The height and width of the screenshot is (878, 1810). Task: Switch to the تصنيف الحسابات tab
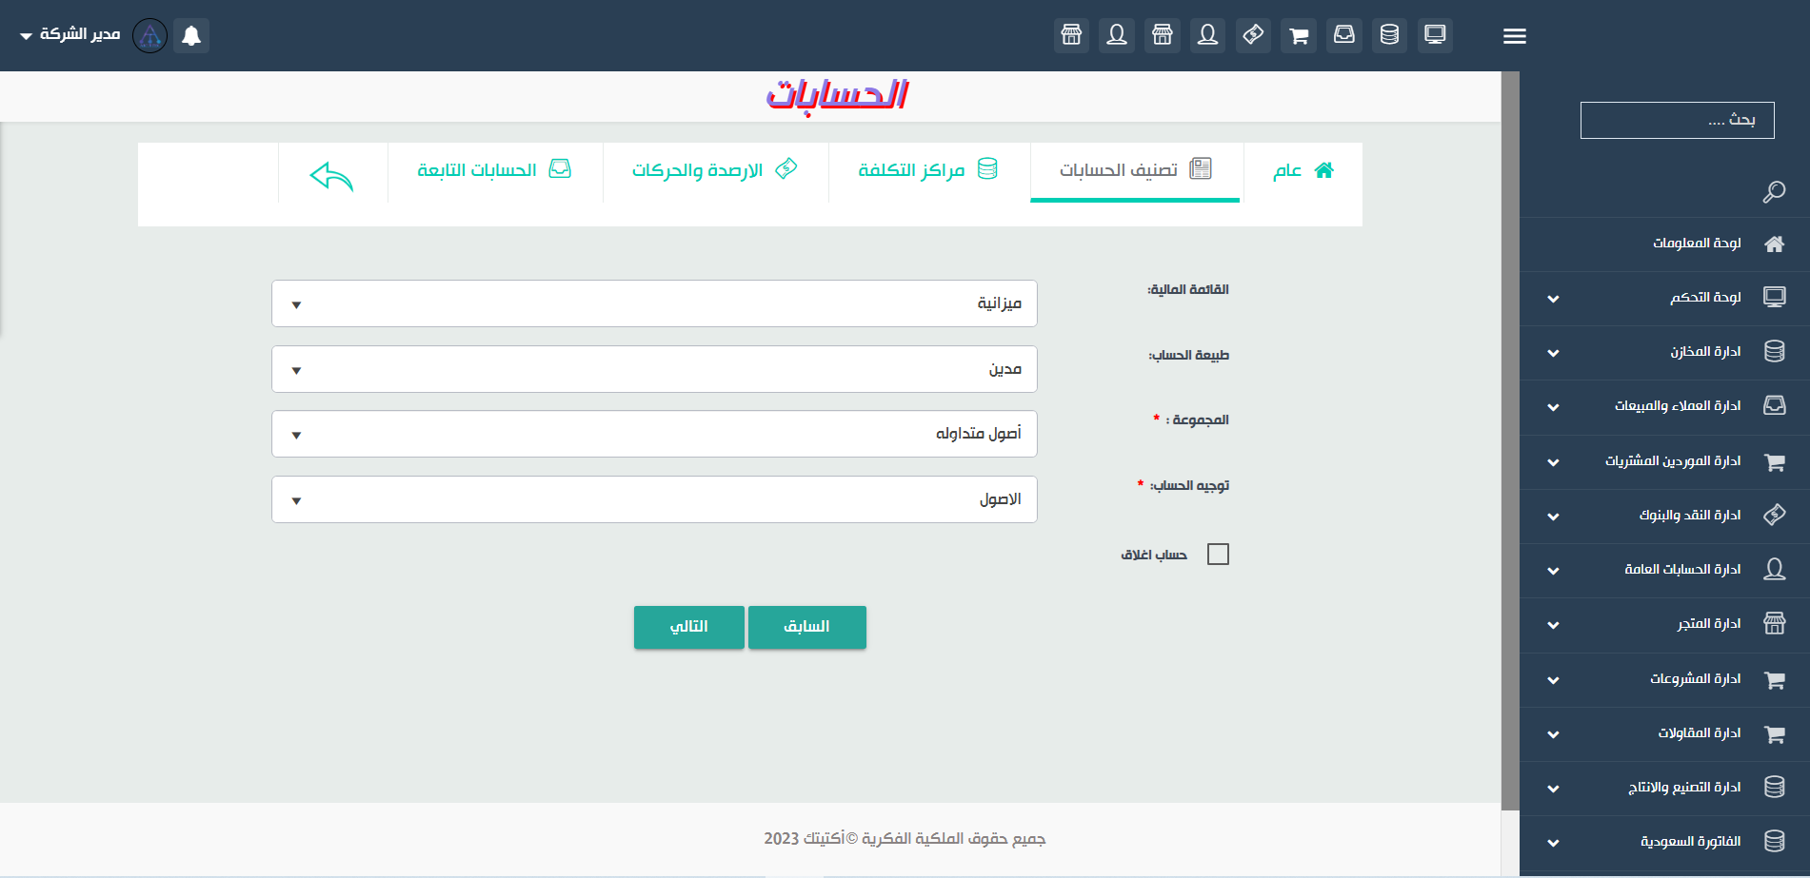1135,170
